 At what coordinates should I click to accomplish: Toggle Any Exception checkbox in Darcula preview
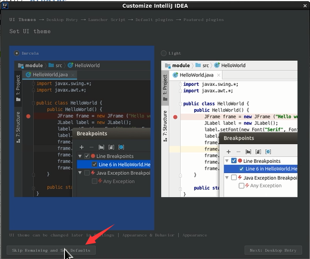pos(94,181)
